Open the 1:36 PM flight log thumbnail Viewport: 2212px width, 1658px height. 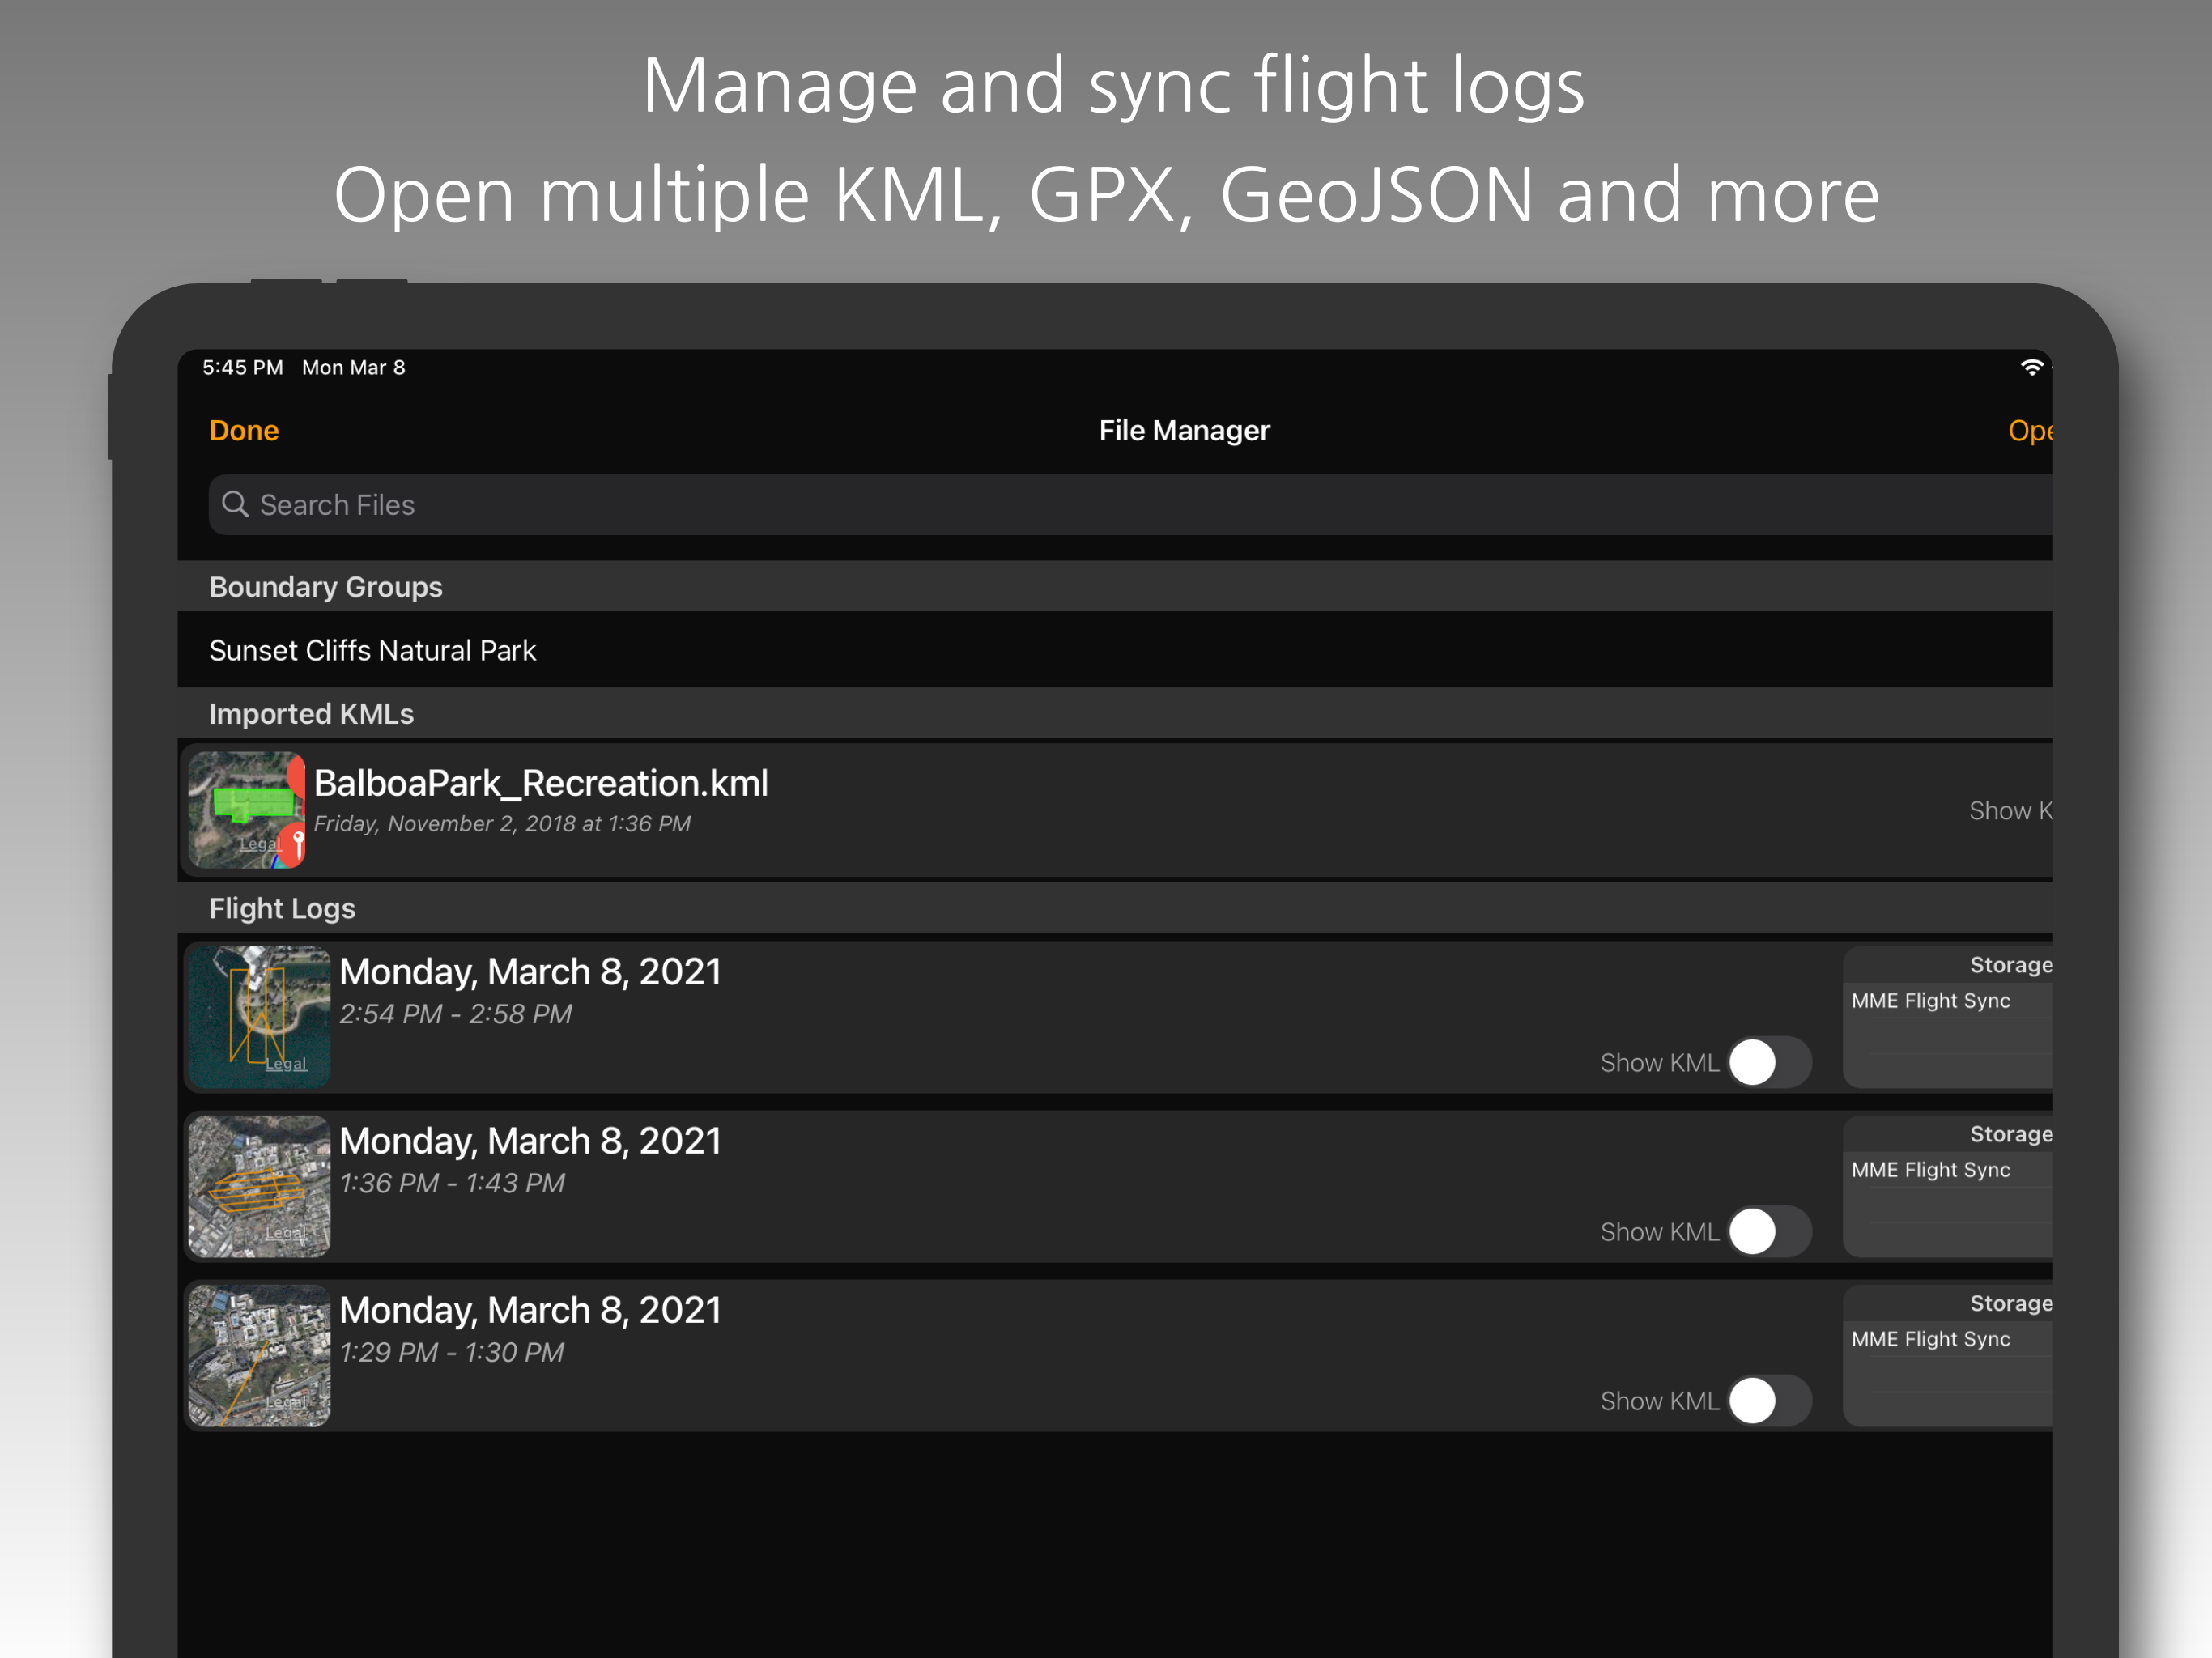(259, 1185)
